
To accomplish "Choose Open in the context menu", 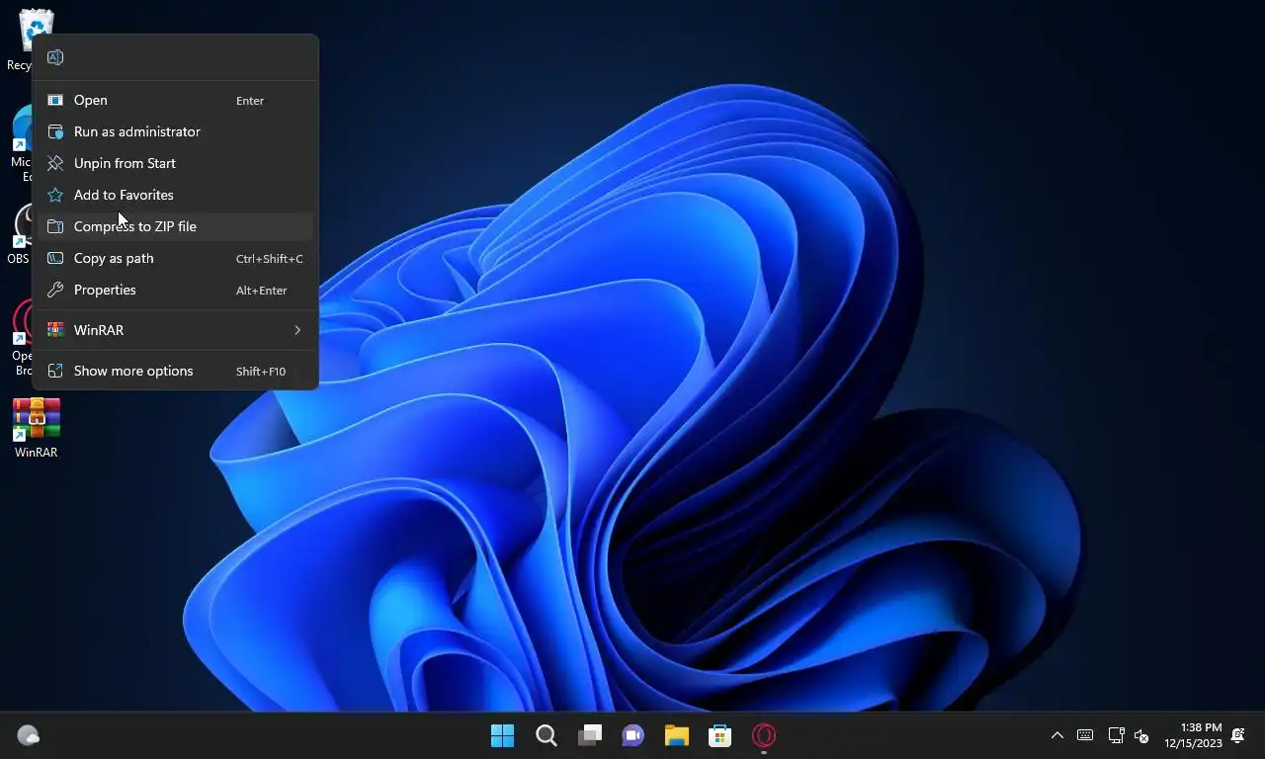I will (176, 100).
